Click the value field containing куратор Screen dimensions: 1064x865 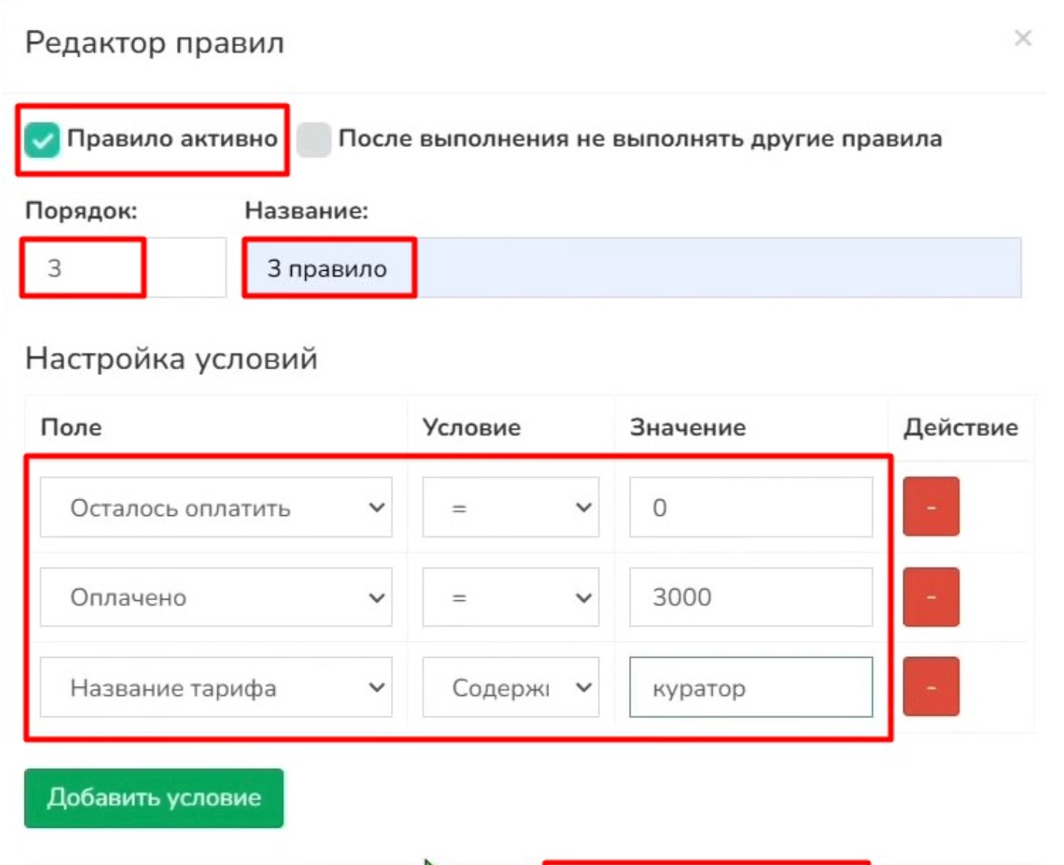click(x=750, y=687)
